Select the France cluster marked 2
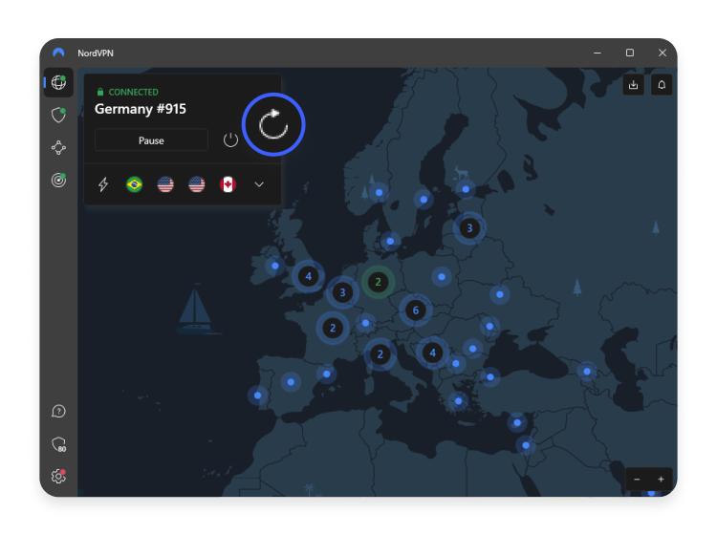 333,328
